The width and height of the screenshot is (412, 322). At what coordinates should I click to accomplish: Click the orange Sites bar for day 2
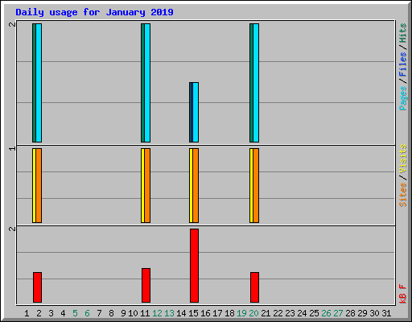point(39,185)
